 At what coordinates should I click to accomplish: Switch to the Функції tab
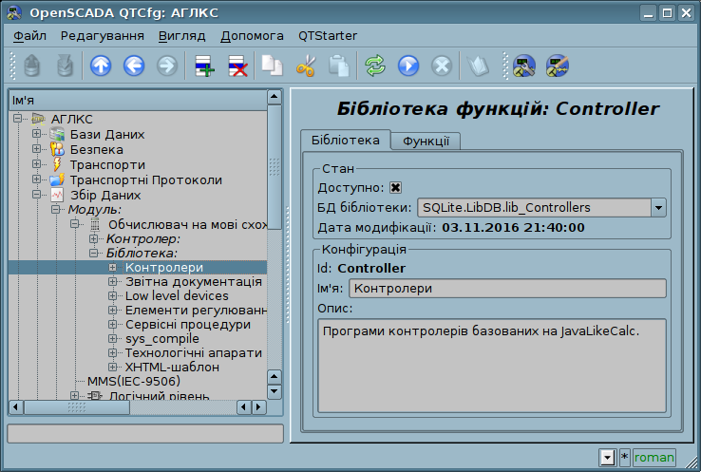coord(426,141)
